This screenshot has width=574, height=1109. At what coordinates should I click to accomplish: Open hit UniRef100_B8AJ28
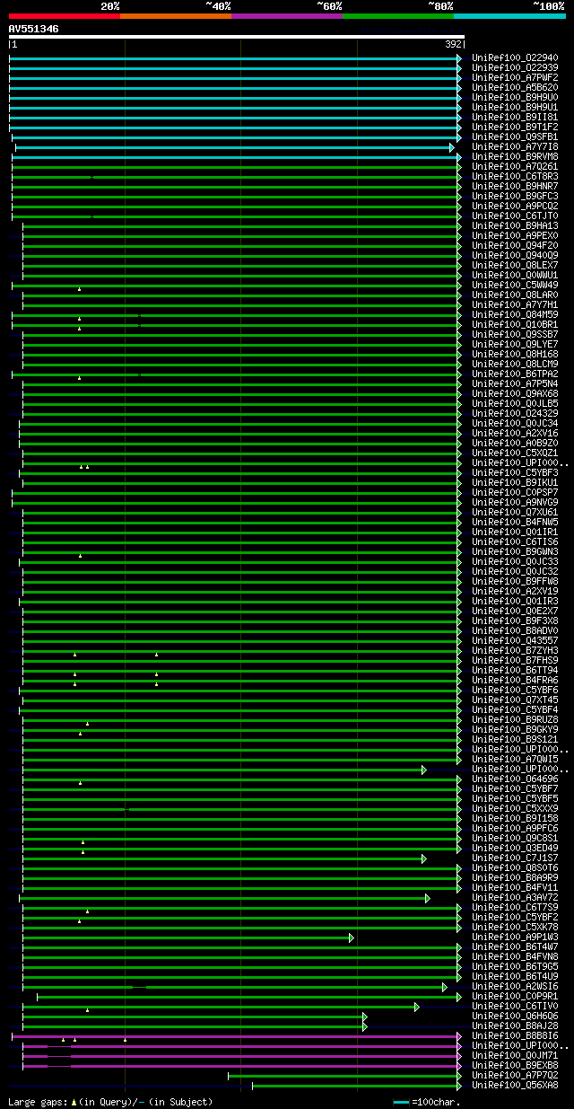pos(515,1026)
